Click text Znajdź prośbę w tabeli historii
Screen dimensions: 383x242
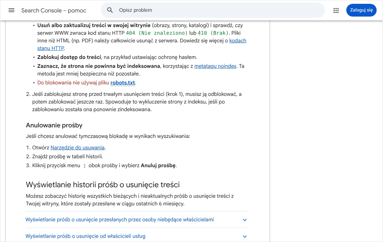tap(68, 157)
